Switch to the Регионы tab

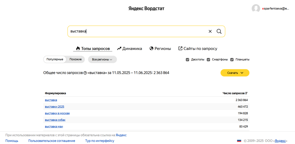pyautogui.click(x=160, y=48)
